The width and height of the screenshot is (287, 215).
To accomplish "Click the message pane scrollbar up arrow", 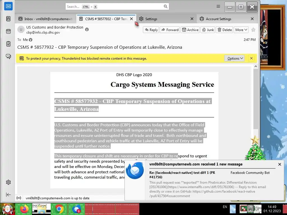I will coord(256,67).
